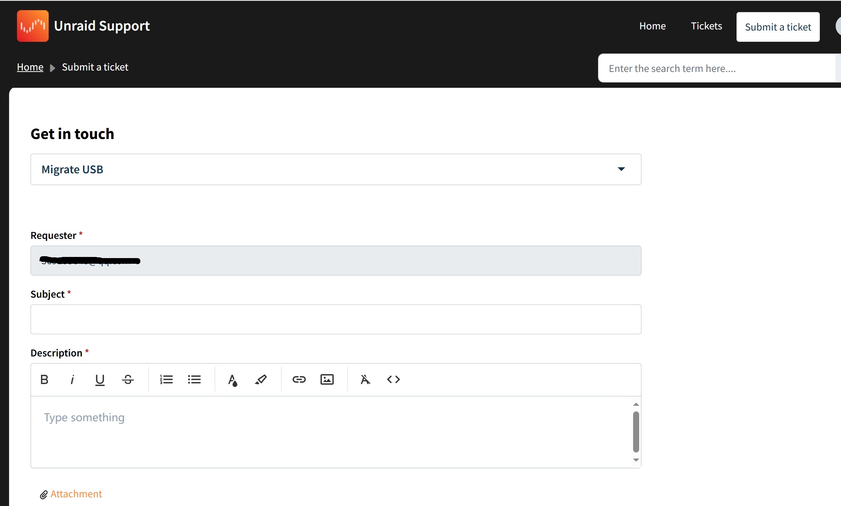Image resolution: width=841 pixels, height=506 pixels.
Task: Click the Description text area
Action: [x=332, y=432]
